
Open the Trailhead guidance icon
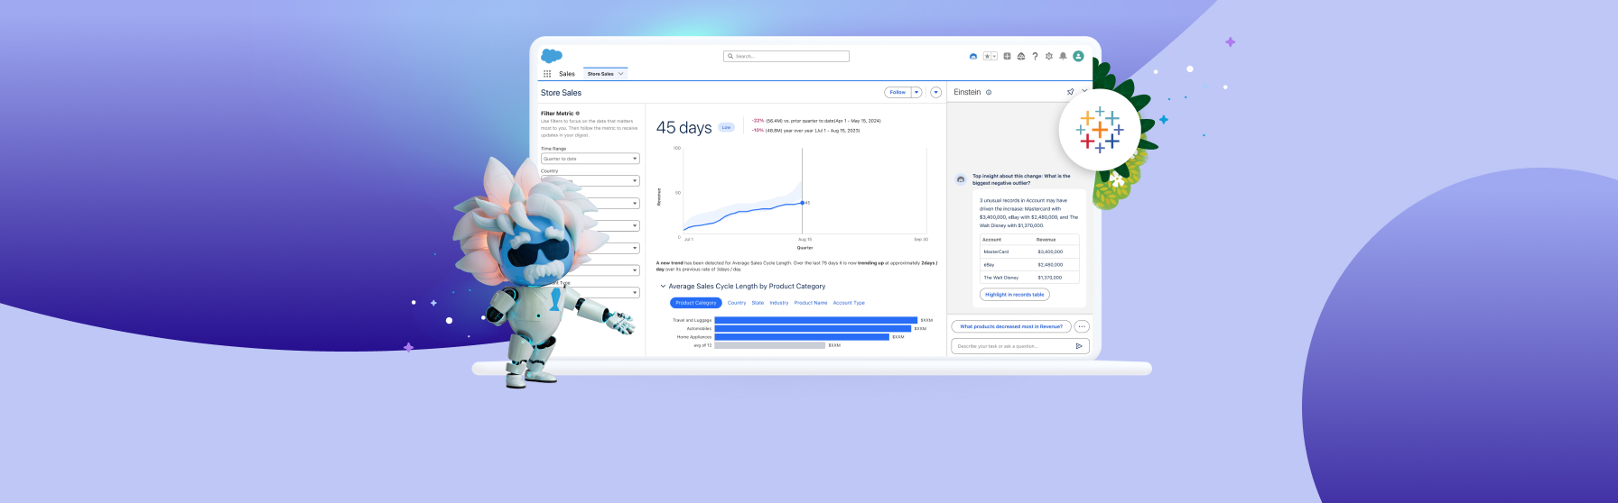pyautogui.click(x=1021, y=56)
